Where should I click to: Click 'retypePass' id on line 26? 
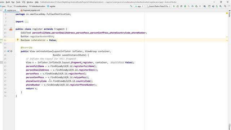click(80, 77)
